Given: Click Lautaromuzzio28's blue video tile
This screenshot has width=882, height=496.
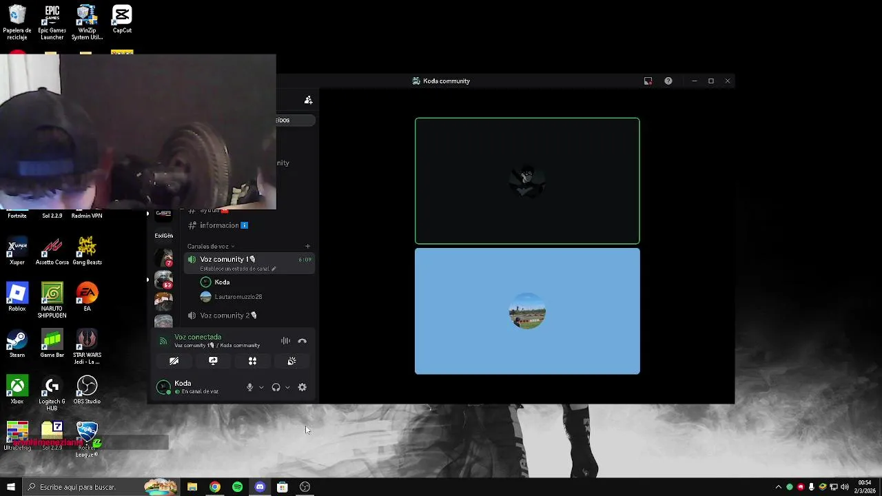Looking at the screenshot, I should point(527,311).
